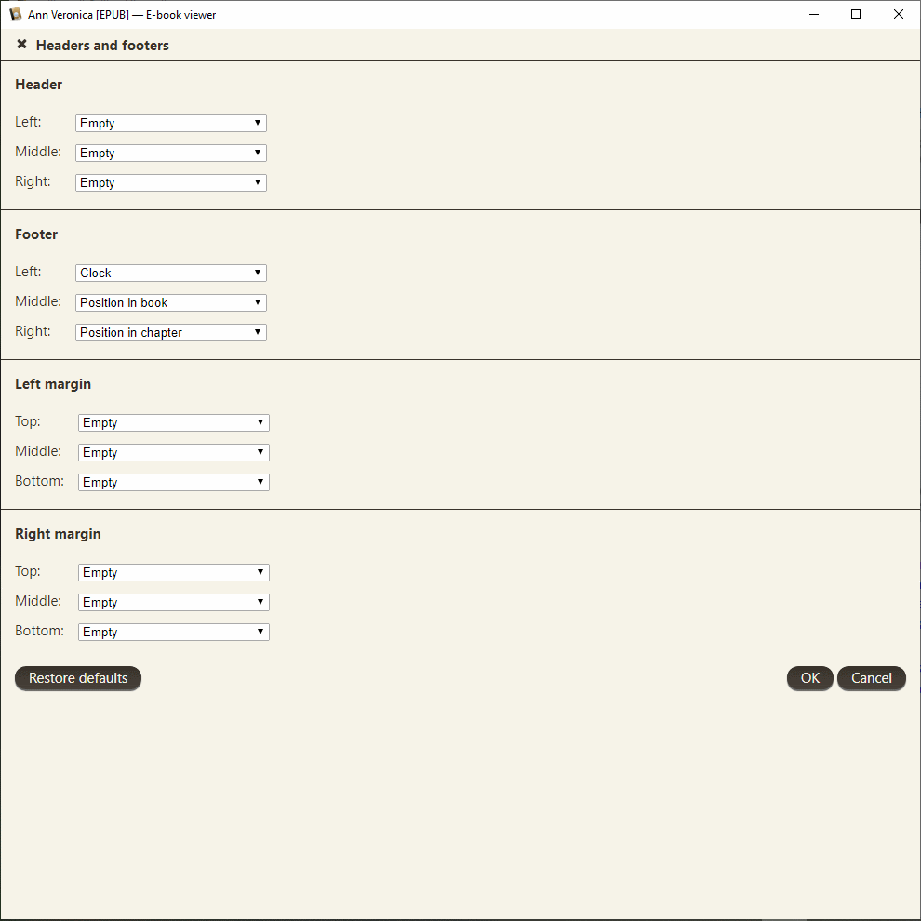Open the Header Right dropdown
921x921 pixels.
(x=171, y=182)
